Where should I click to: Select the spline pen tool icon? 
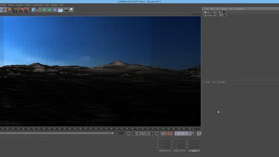[x=39, y=10]
